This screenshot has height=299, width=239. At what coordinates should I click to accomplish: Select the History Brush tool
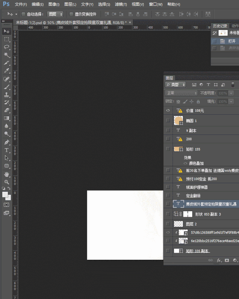pyautogui.click(x=6, y=102)
